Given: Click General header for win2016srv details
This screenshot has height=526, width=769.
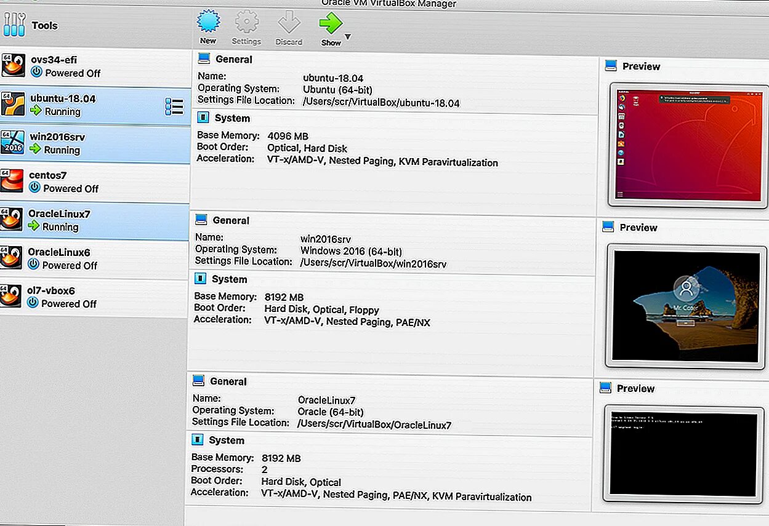Looking at the screenshot, I should click(231, 220).
